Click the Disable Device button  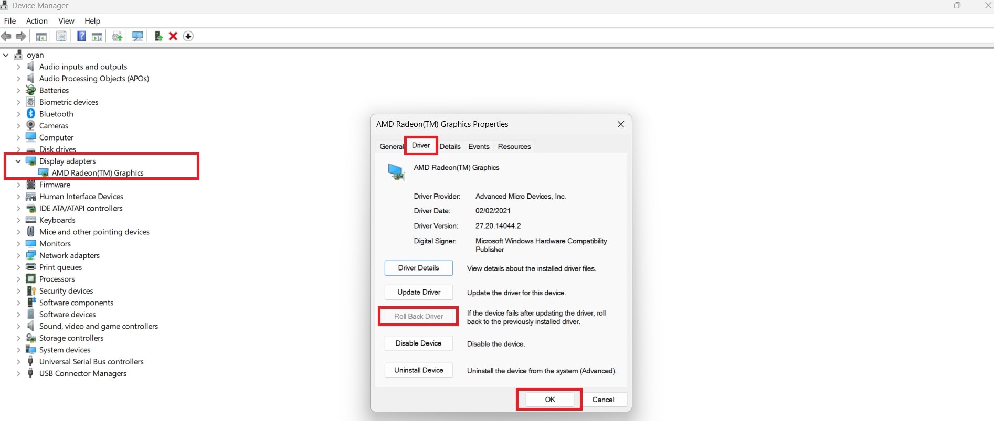pos(419,343)
